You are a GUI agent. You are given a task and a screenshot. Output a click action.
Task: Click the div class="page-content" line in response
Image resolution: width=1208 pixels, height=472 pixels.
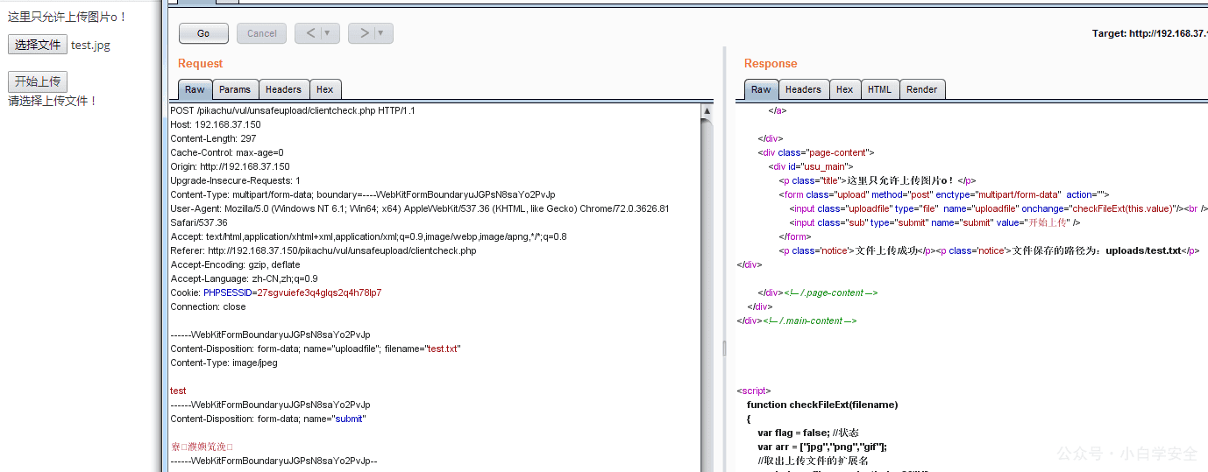click(x=816, y=152)
